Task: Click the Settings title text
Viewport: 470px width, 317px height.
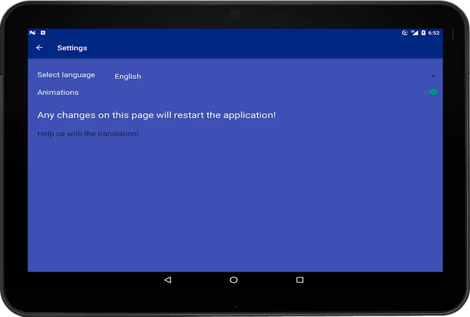Action: (72, 48)
